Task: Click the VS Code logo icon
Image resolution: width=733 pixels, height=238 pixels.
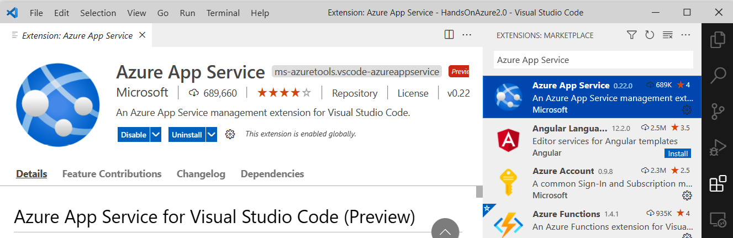Action: tap(13, 12)
